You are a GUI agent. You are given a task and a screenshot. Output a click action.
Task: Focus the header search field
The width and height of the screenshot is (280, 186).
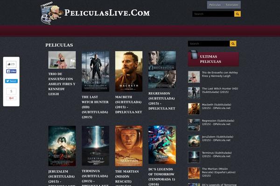coord(213,14)
